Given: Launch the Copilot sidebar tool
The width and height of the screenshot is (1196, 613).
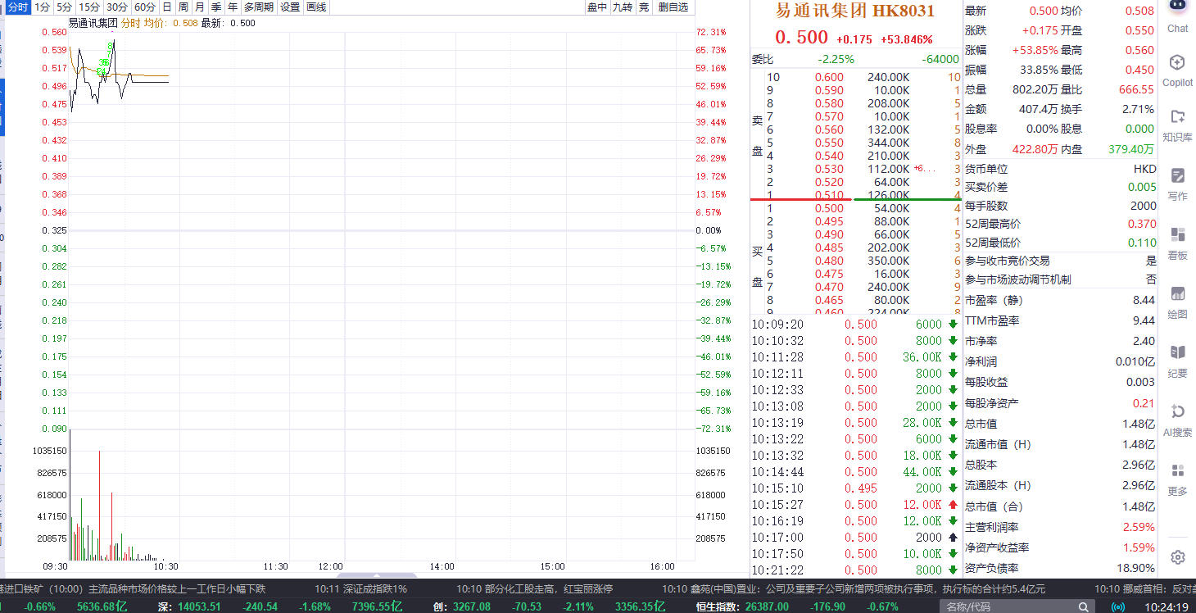Looking at the screenshot, I should click(x=1177, y=63).
